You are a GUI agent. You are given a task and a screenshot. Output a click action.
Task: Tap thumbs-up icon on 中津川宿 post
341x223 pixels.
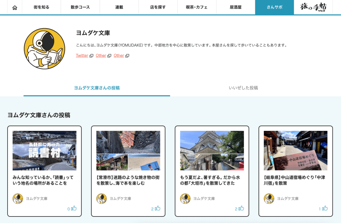[325, 208]
